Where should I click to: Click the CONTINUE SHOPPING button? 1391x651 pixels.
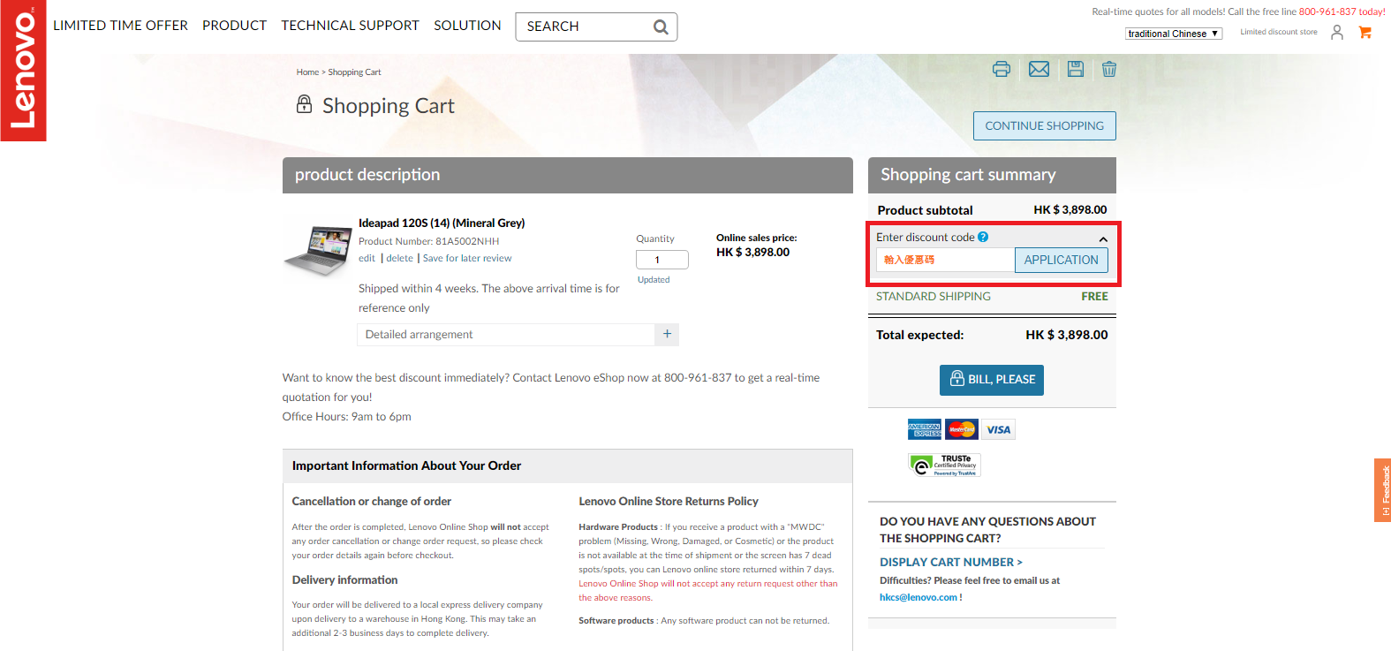coord(1045,125)
